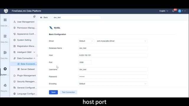189x106 pixels.
Task: Click the Language Configuration globe icon
Action: point(14,94)
